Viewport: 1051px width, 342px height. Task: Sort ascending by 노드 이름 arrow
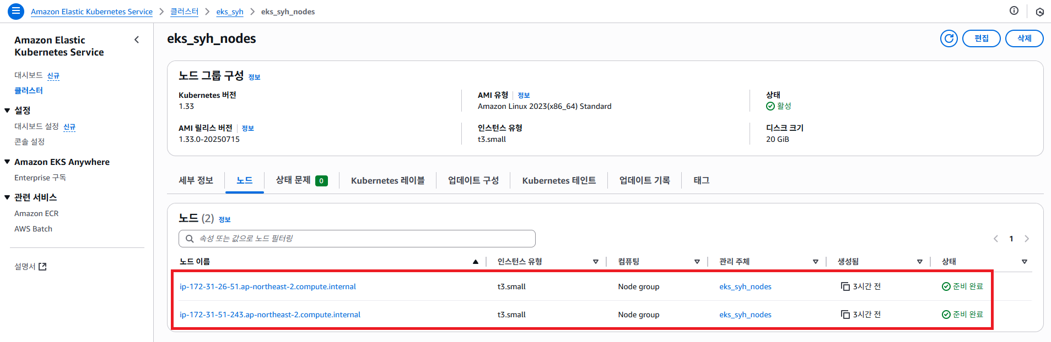(475, 262)
